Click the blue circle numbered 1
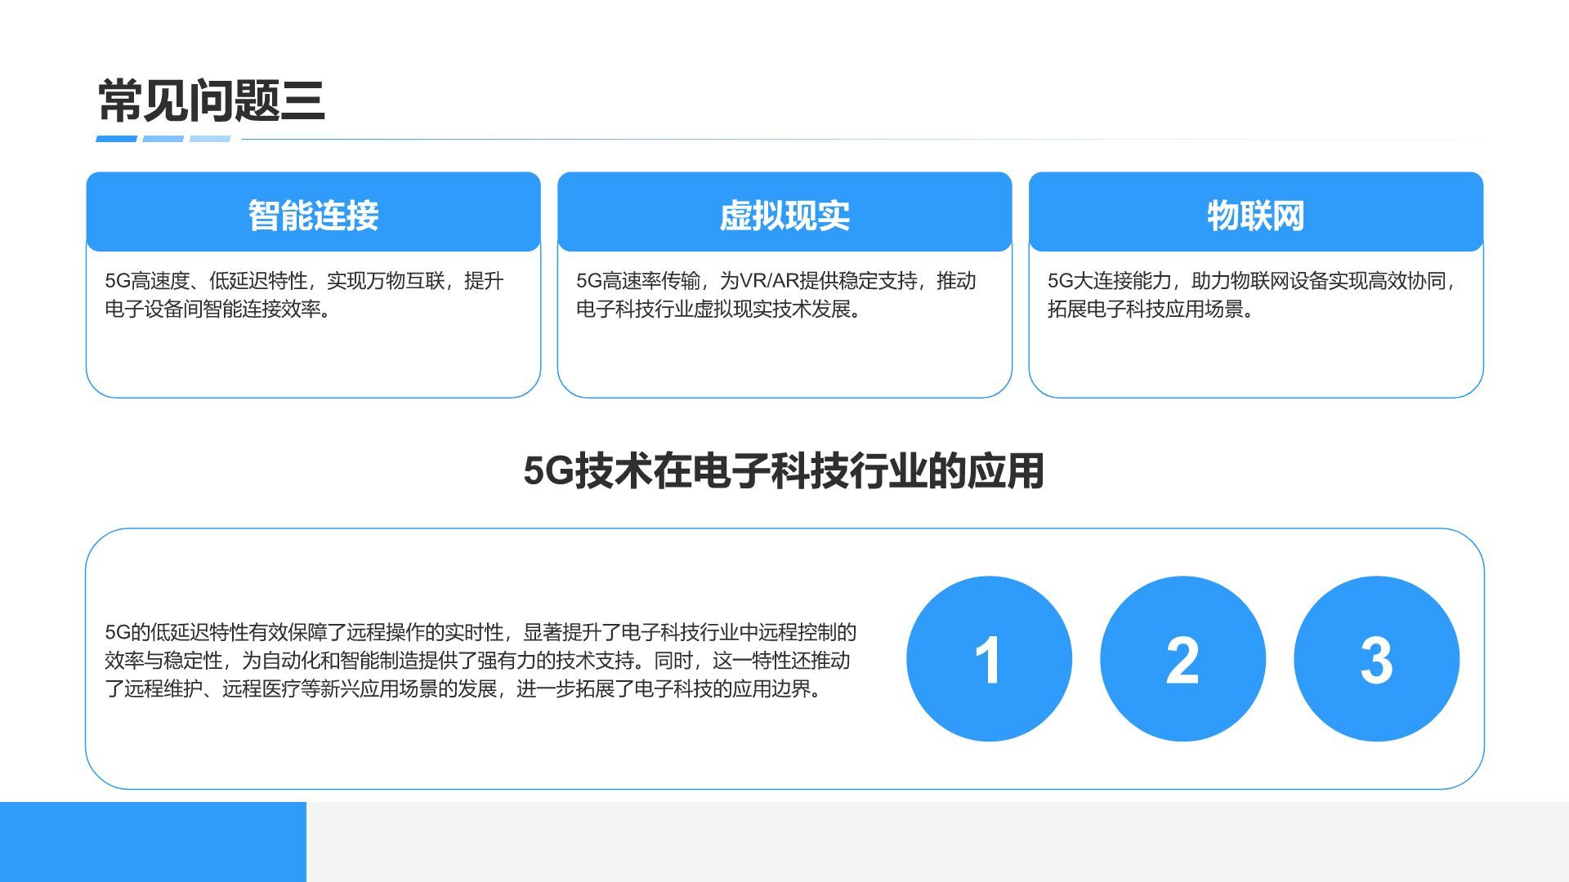Image resolution: width=1569 pixels, height=882 pixels. [x=993, y=660]
